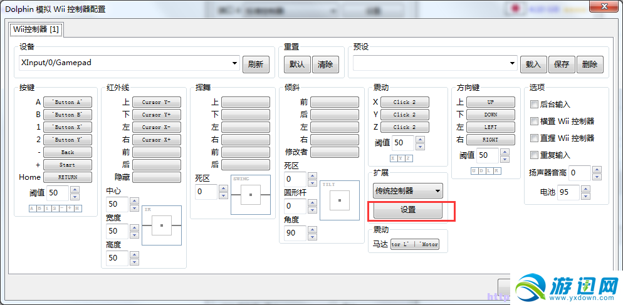This screenshot has width=623, height=305.
Task: Click the empty 红外线 前 mapping button
Action: [157, 152]
